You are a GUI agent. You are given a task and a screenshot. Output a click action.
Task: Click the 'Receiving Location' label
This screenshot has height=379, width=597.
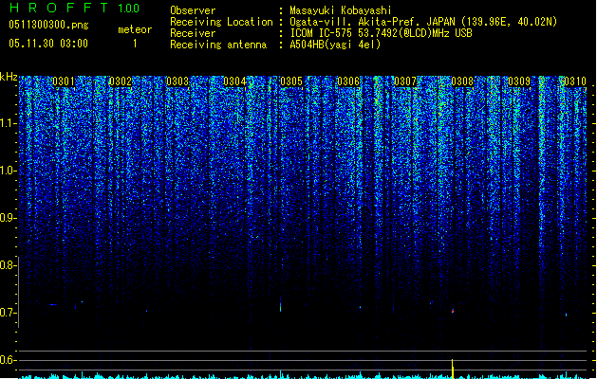tap(221, 22)
